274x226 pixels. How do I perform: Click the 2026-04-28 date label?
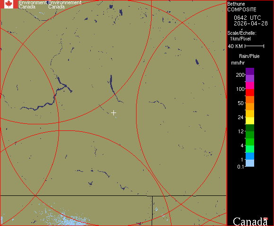[251, 24]
